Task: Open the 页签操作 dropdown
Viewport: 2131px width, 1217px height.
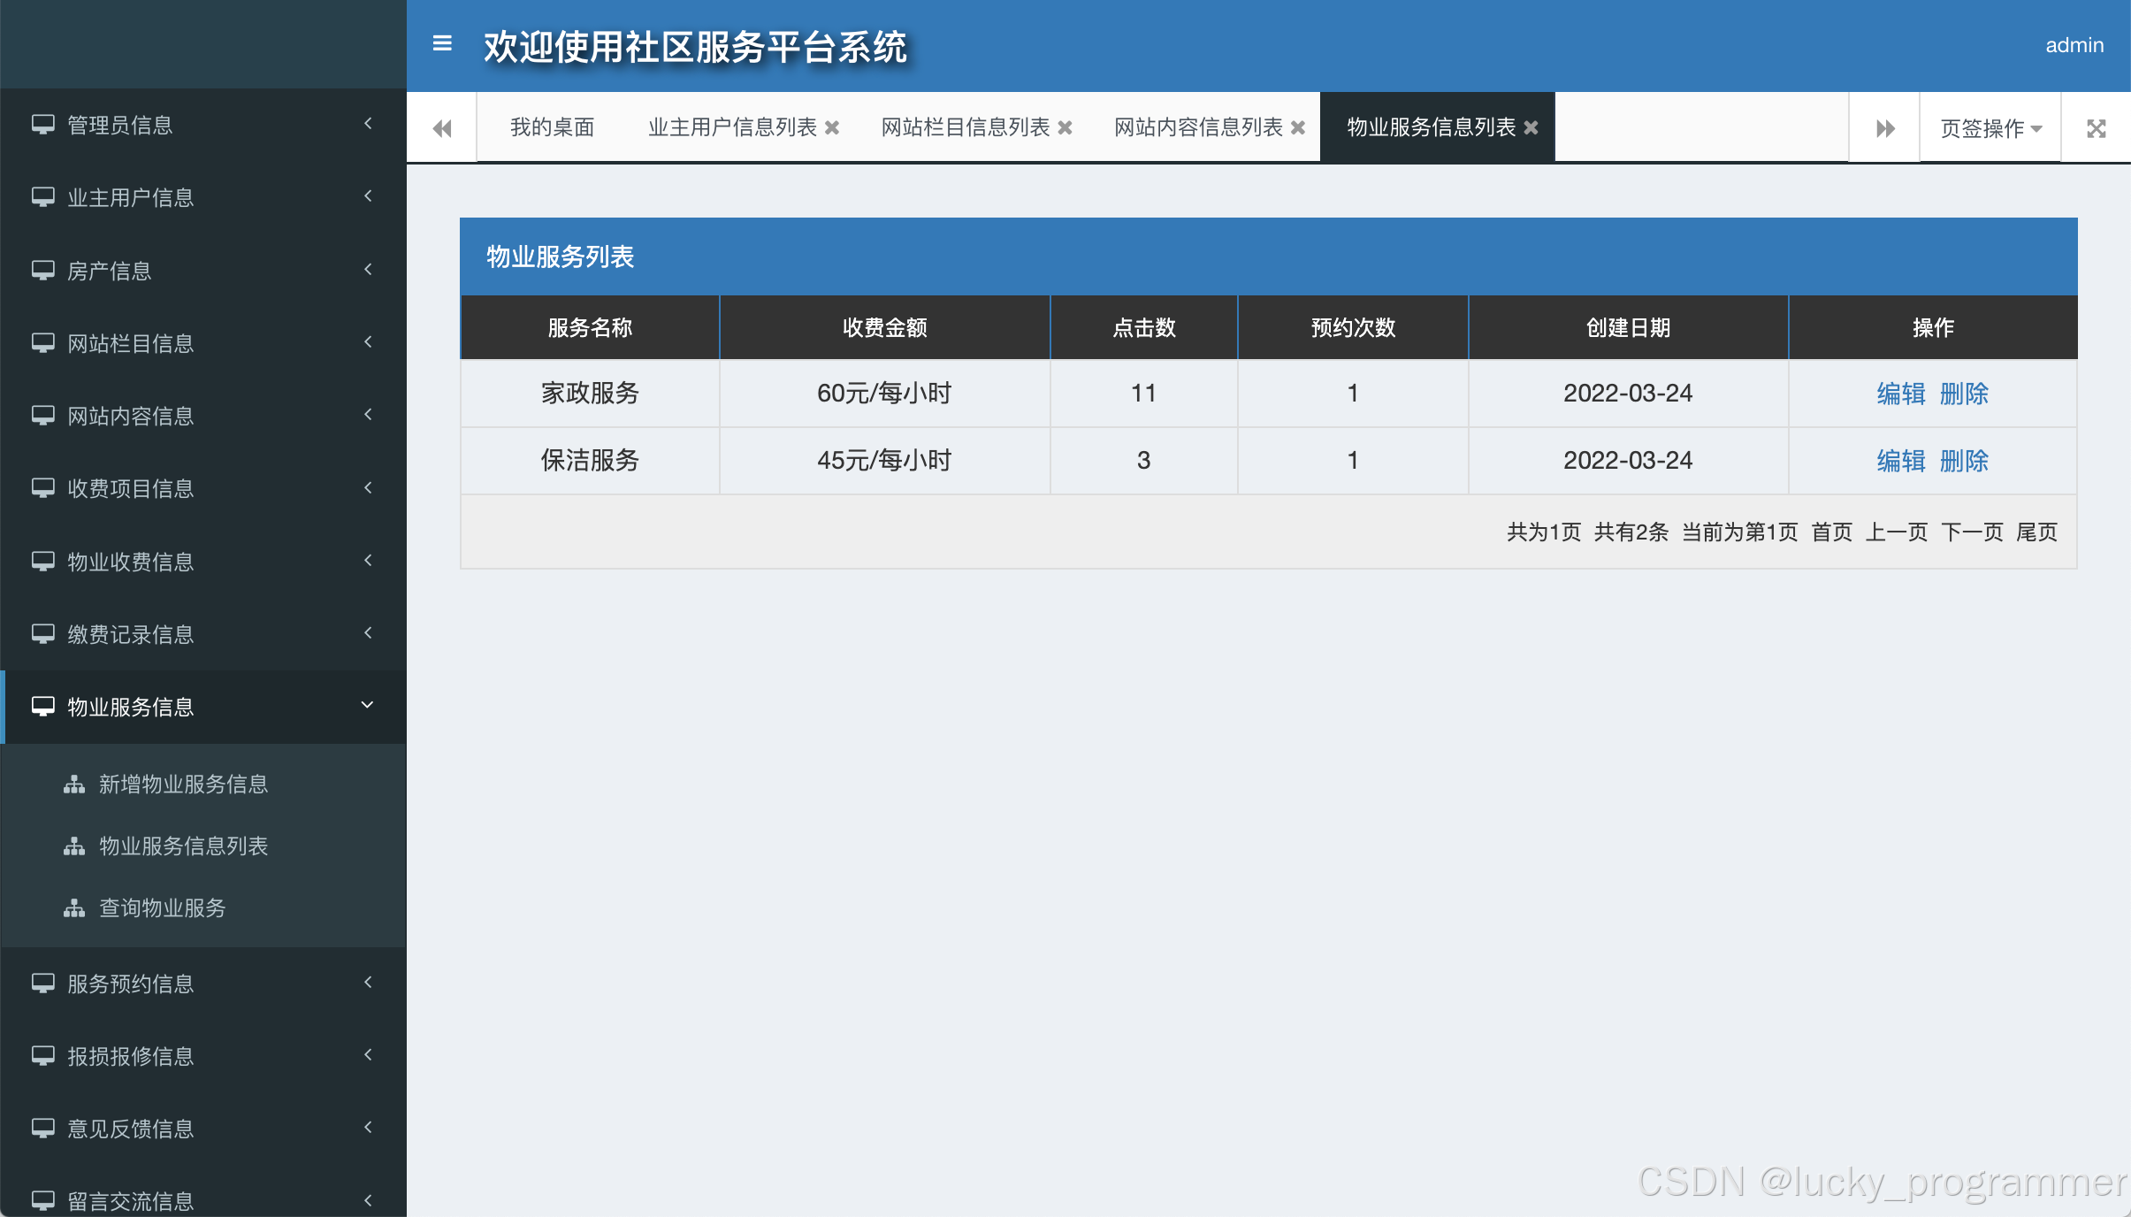Action: pos(1990,128)
